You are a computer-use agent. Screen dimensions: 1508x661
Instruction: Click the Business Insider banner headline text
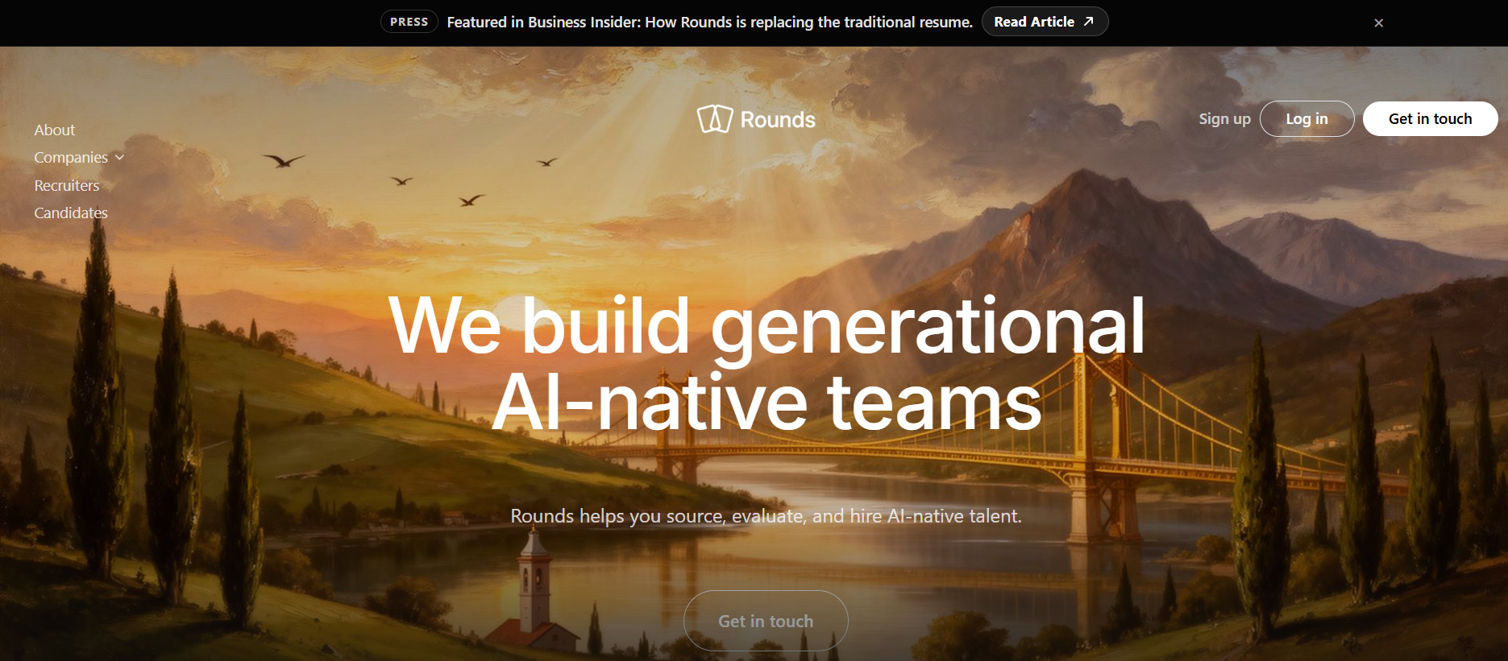click(710, 22)
